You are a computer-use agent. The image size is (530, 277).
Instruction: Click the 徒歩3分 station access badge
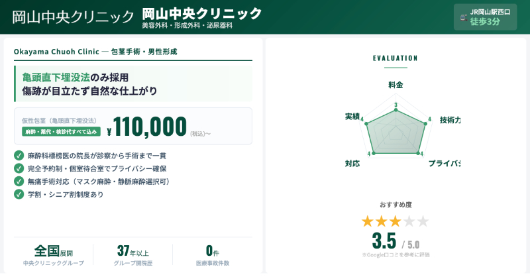point(484,22)
